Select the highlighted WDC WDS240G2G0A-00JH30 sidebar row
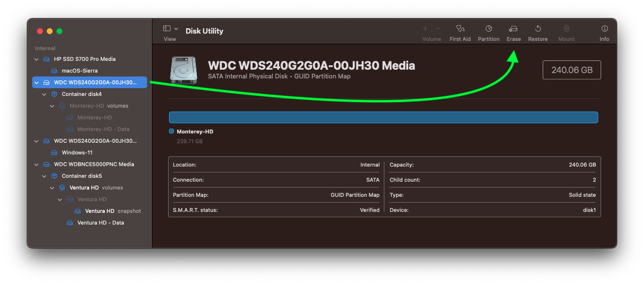 [90, 82]
